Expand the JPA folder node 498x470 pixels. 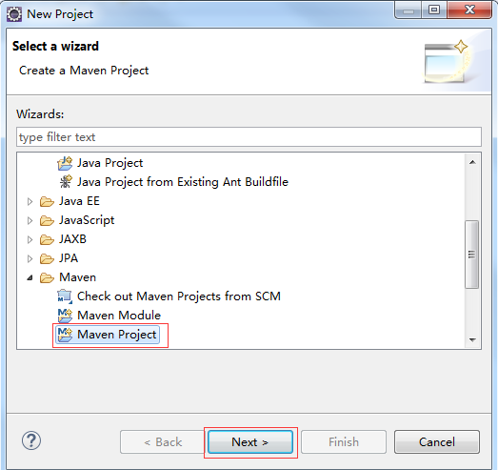tap(30, 259)
